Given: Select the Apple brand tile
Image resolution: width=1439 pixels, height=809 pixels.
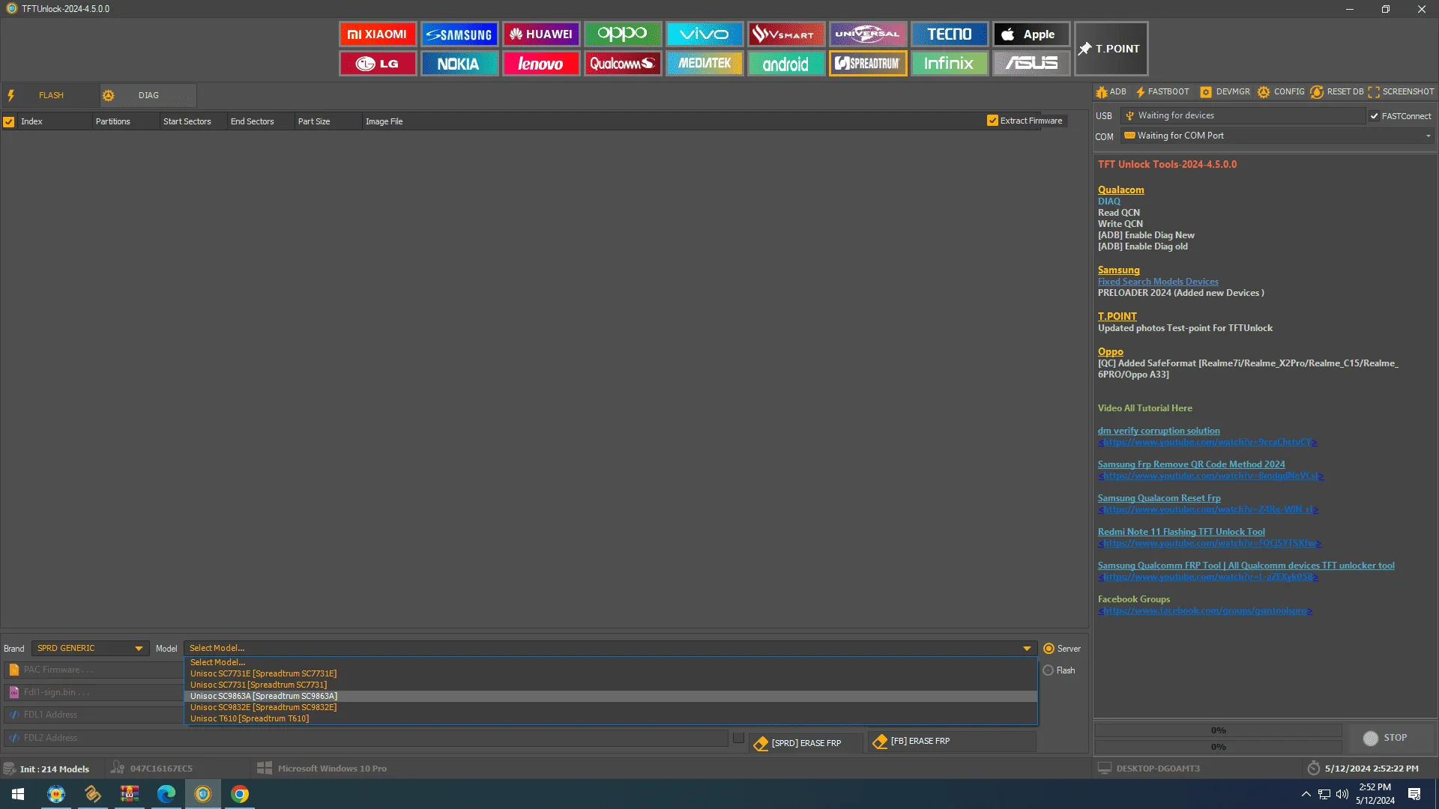Looking at the screenshot, I should tap(1031, 34).
